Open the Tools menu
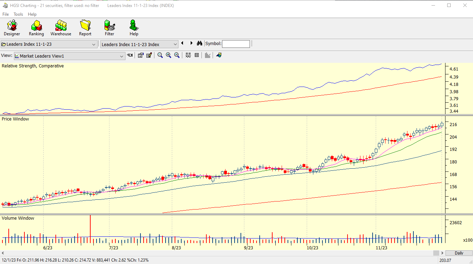 point(18,14)
